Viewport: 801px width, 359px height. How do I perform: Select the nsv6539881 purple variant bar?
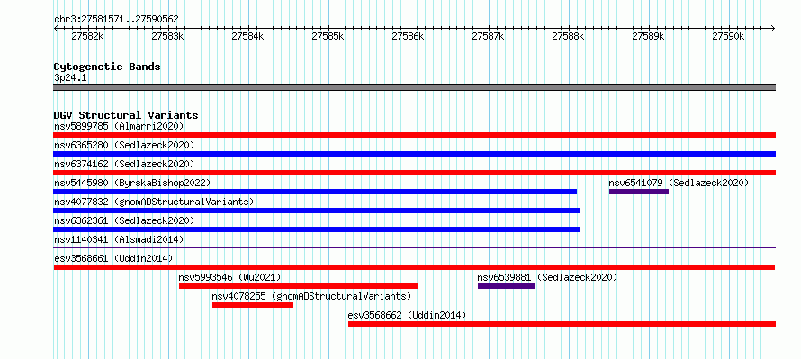(506, 286)
